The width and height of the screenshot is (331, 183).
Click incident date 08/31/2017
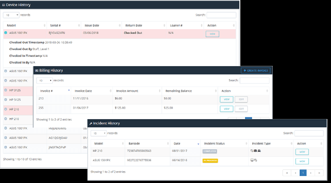pos(180,151)
